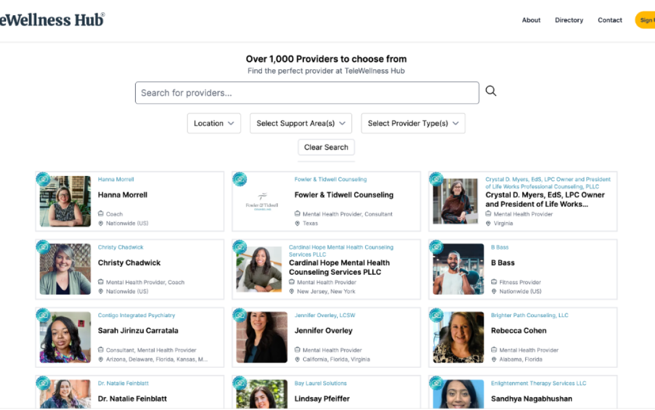The width and height of the screenshot is (655, 410).
Task: Click the location pin next to New Jersey, New York
Action: point(292,291)
